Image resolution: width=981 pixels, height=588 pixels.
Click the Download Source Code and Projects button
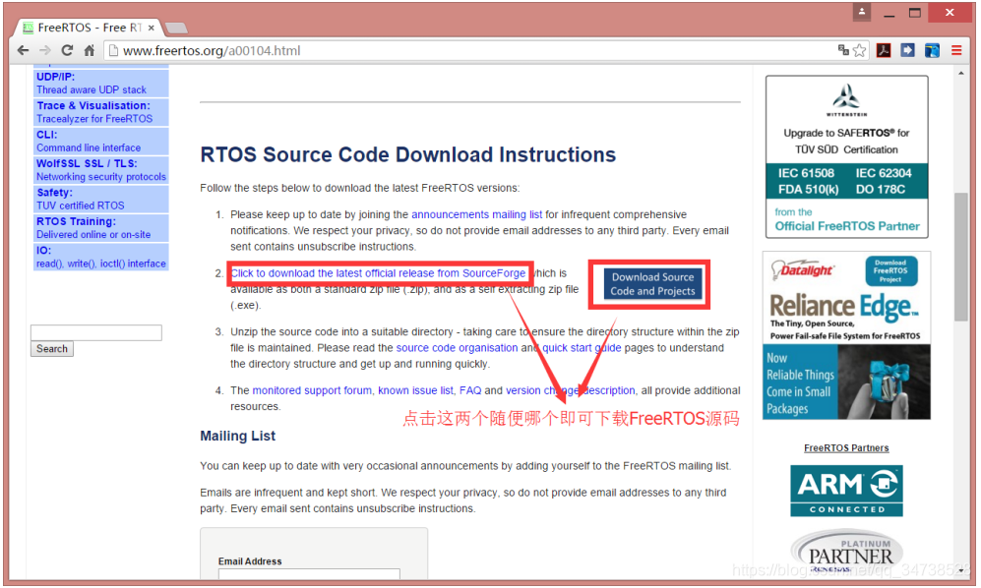tap(652, 284)
